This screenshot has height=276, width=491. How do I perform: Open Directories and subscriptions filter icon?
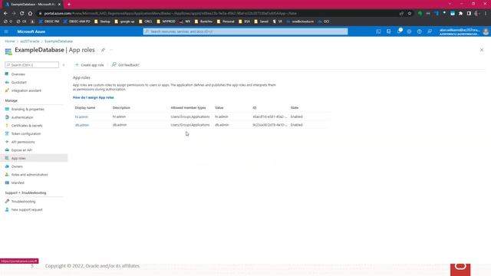click(389, 31)
